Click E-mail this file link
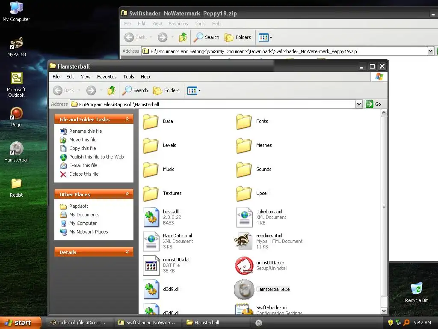Image resolution: width=438 pixels, height=329 pixels. [x=83, y=165]
